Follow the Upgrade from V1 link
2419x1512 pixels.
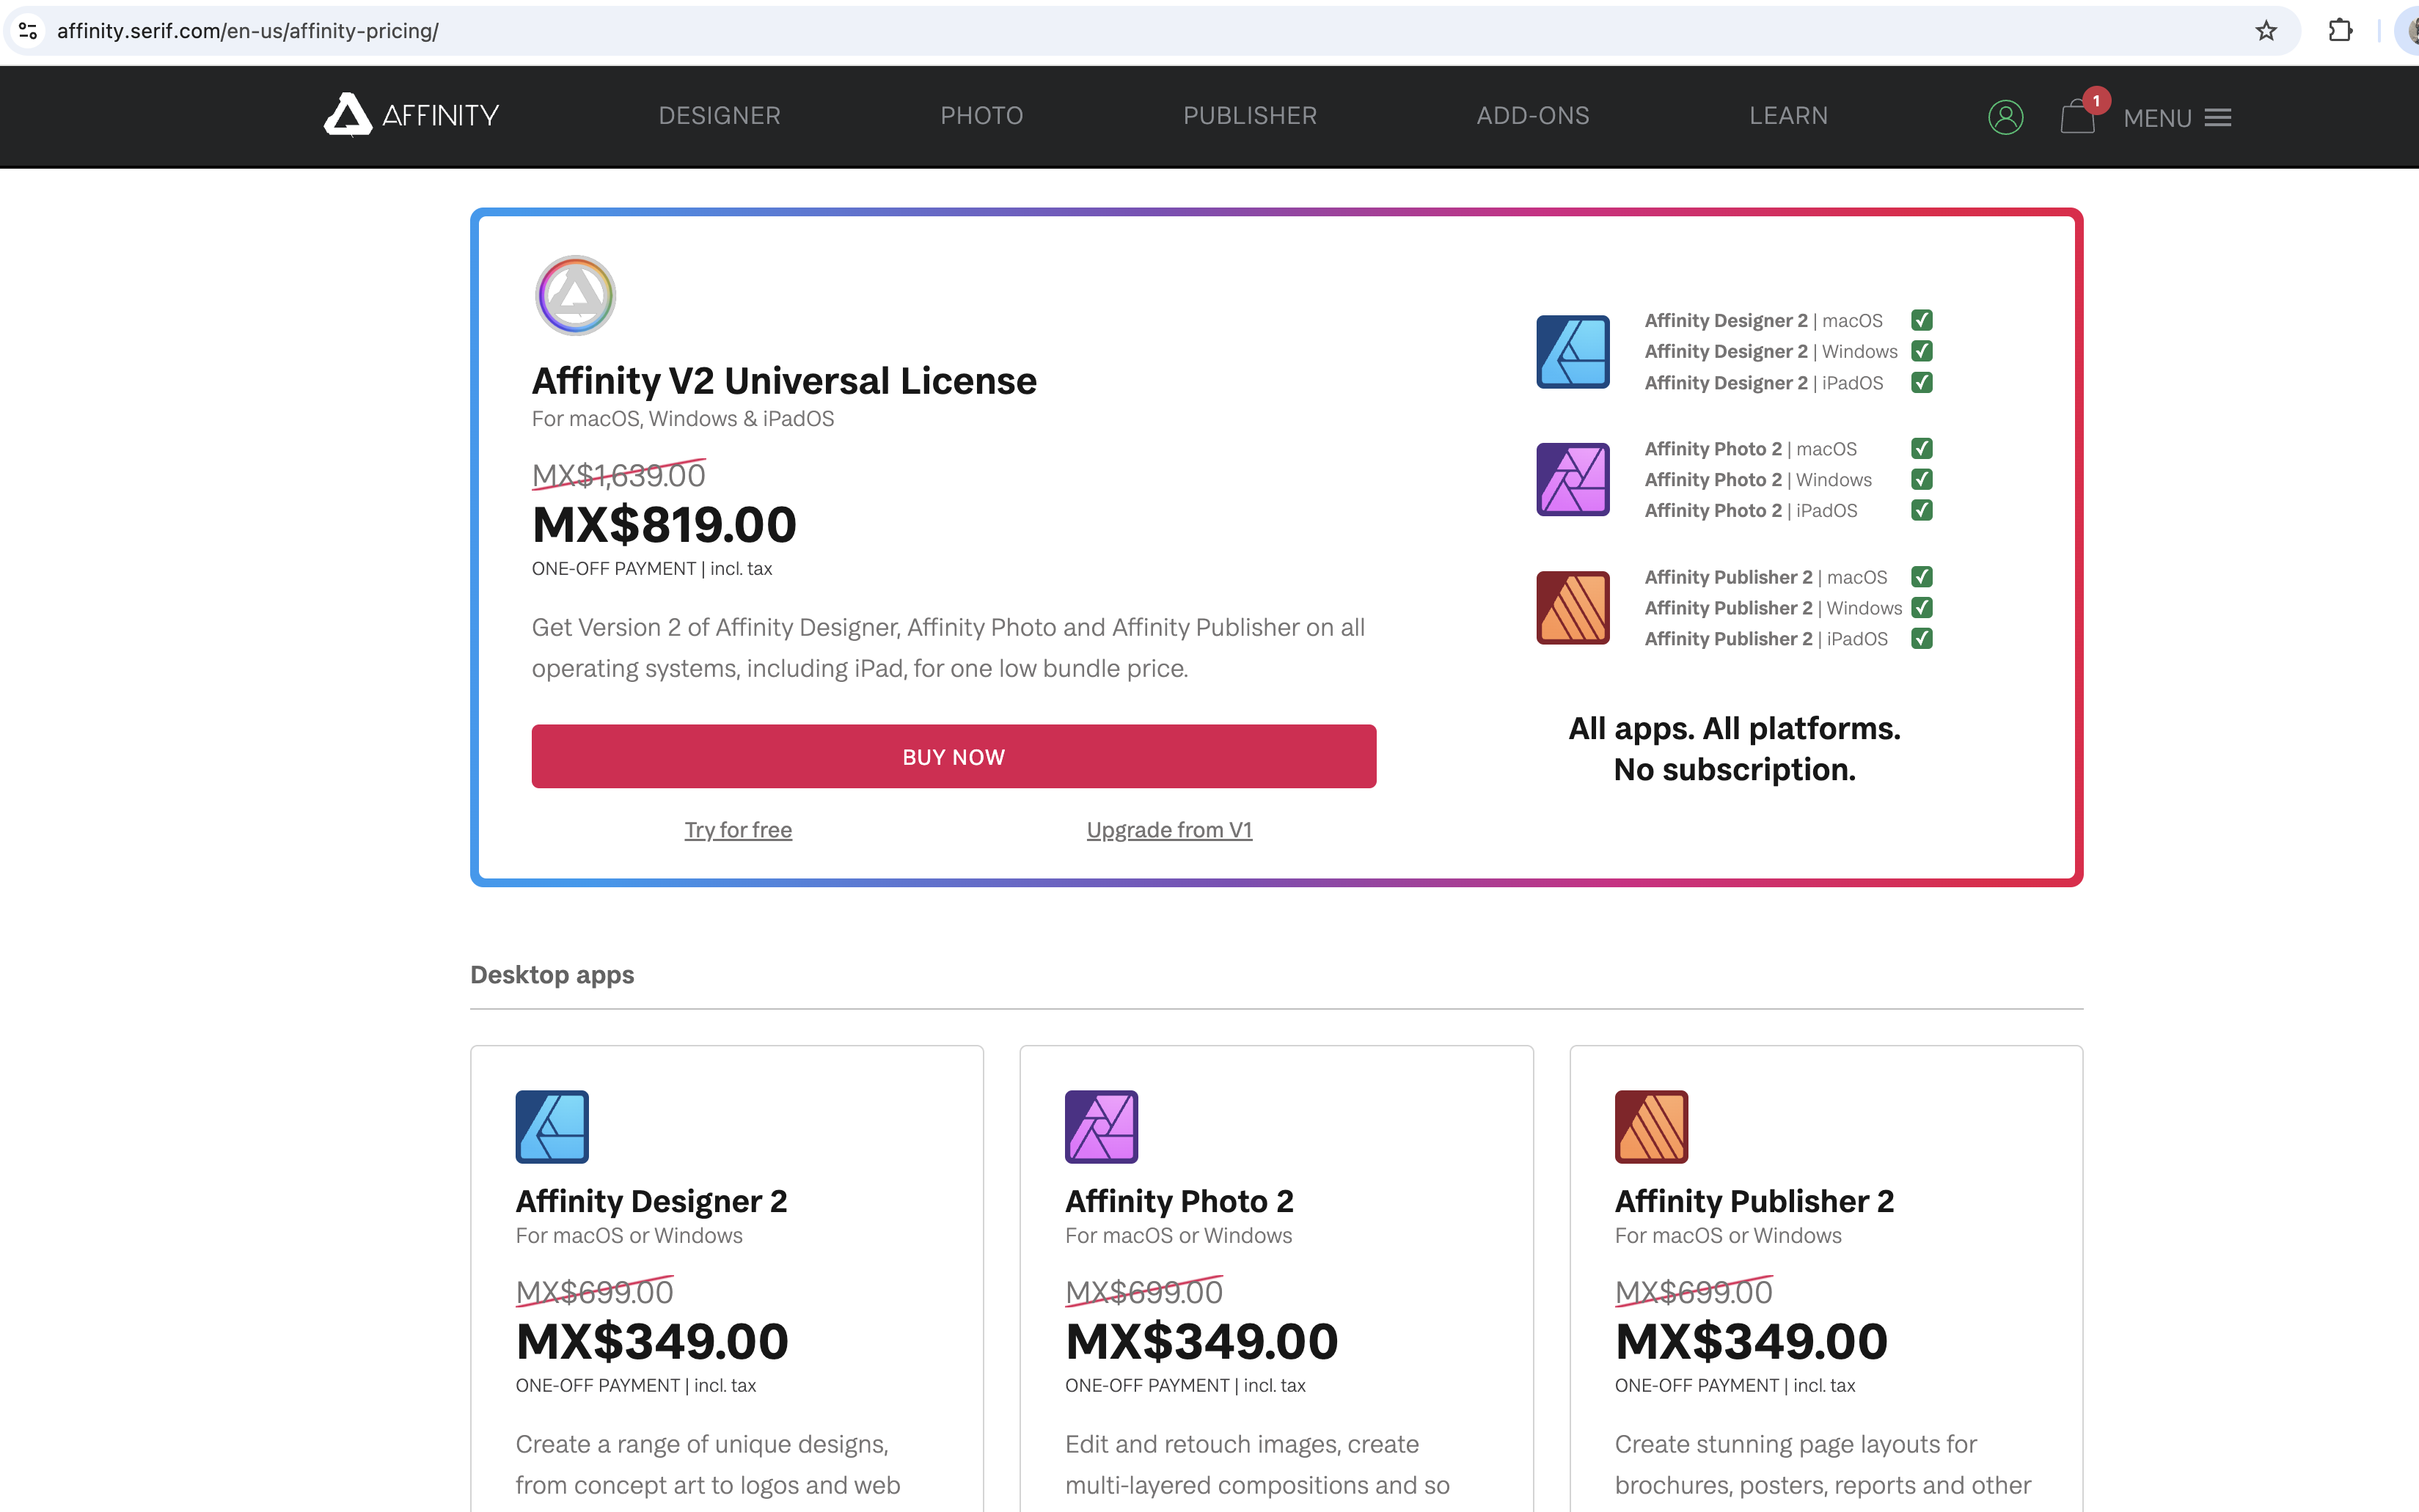(x=1169, y=830)
